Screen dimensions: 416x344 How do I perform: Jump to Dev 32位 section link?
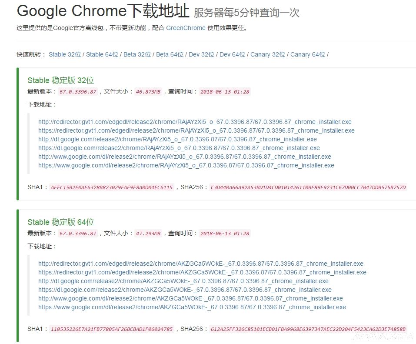click(201, 54)
